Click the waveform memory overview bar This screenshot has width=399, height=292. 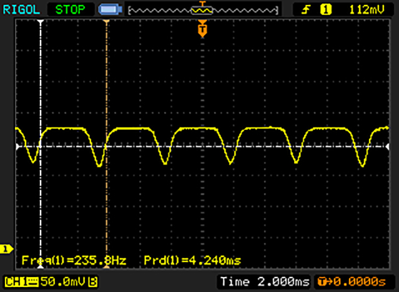pyautogui.click(x=203, y=11)
